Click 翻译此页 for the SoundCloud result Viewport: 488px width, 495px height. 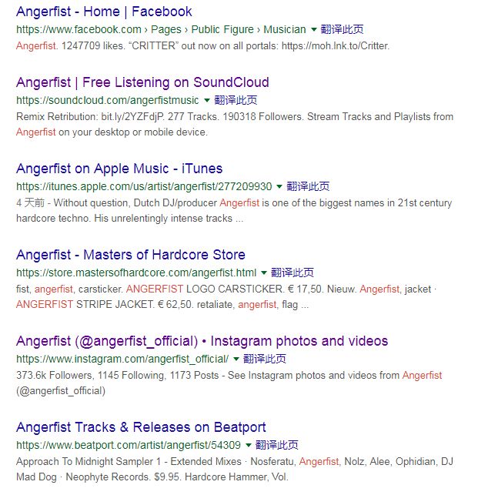[236, 100]
